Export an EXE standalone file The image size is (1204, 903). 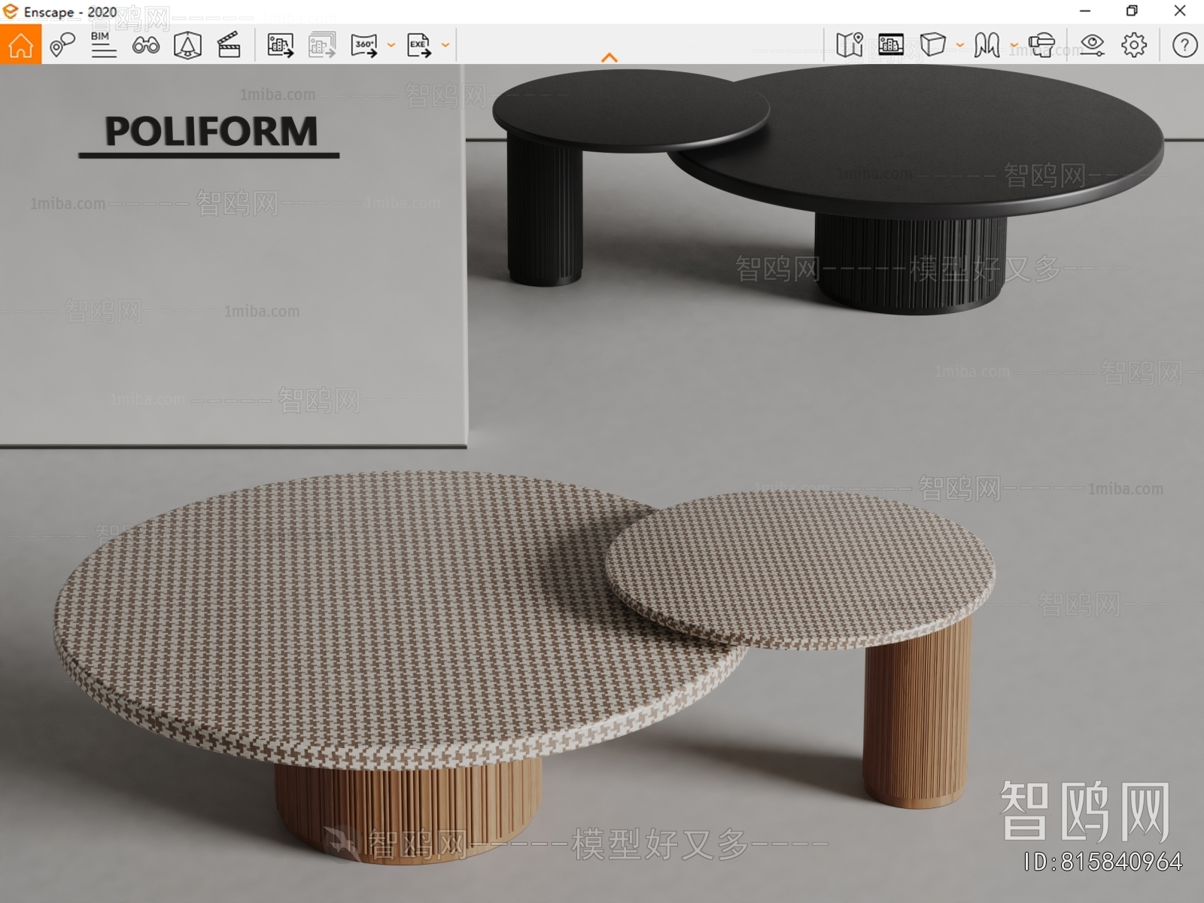[419, 45]
